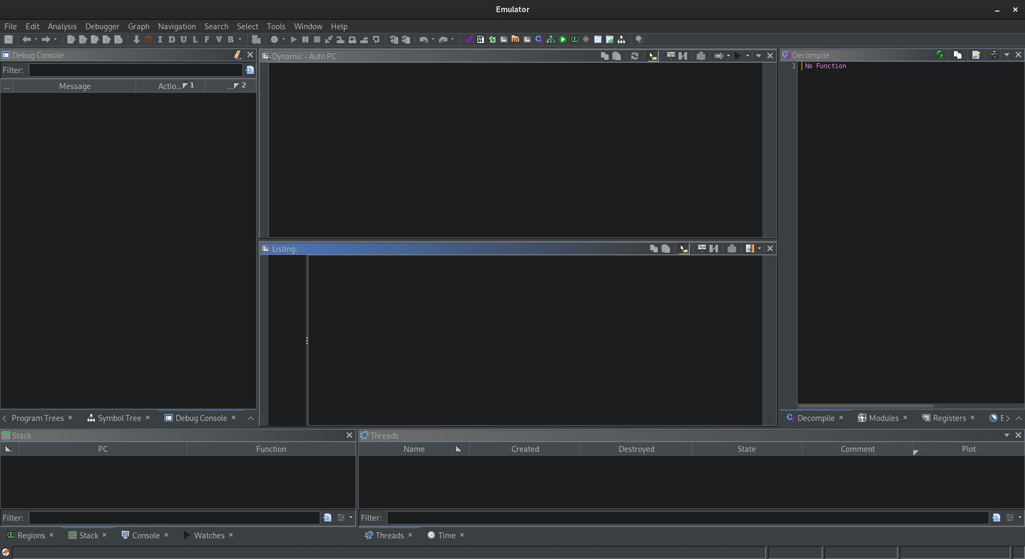Click the snapshot icon in Dynamic listing header

pos(701,56)
